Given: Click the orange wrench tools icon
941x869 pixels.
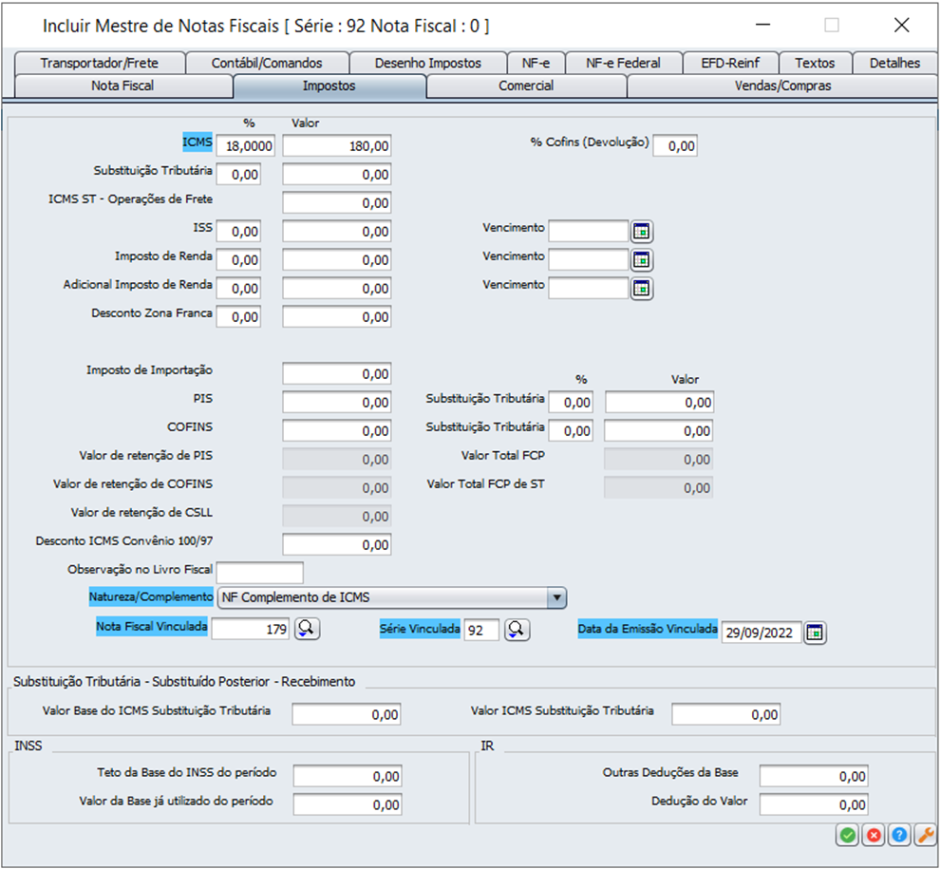Looking at the screenshot, I should pyautogui.click(x=924, y=835).
